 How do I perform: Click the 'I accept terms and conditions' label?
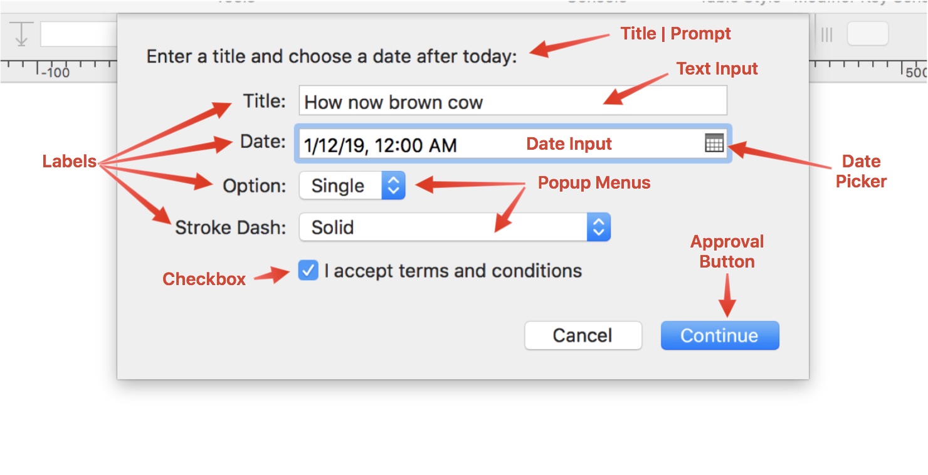pyautogui.click(x=453, y=271)
